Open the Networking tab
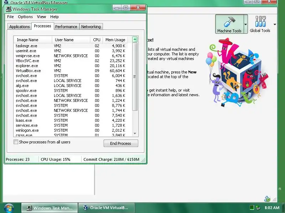Screen dimensions: 285x213 coord(91,27)
